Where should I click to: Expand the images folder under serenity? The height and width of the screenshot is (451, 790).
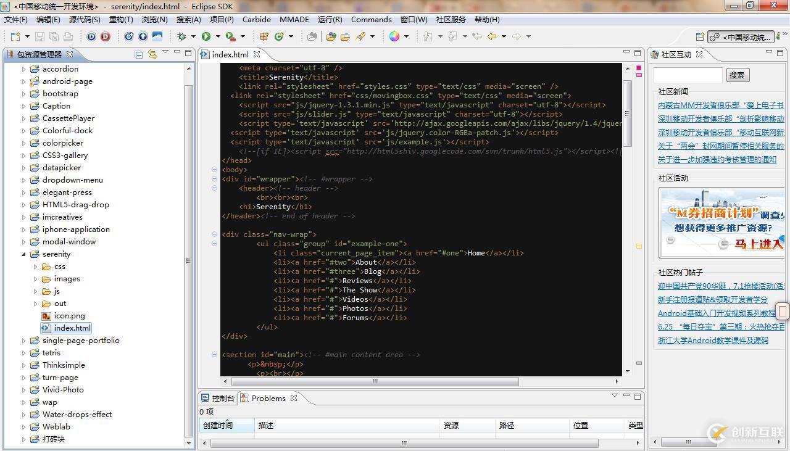35,279
